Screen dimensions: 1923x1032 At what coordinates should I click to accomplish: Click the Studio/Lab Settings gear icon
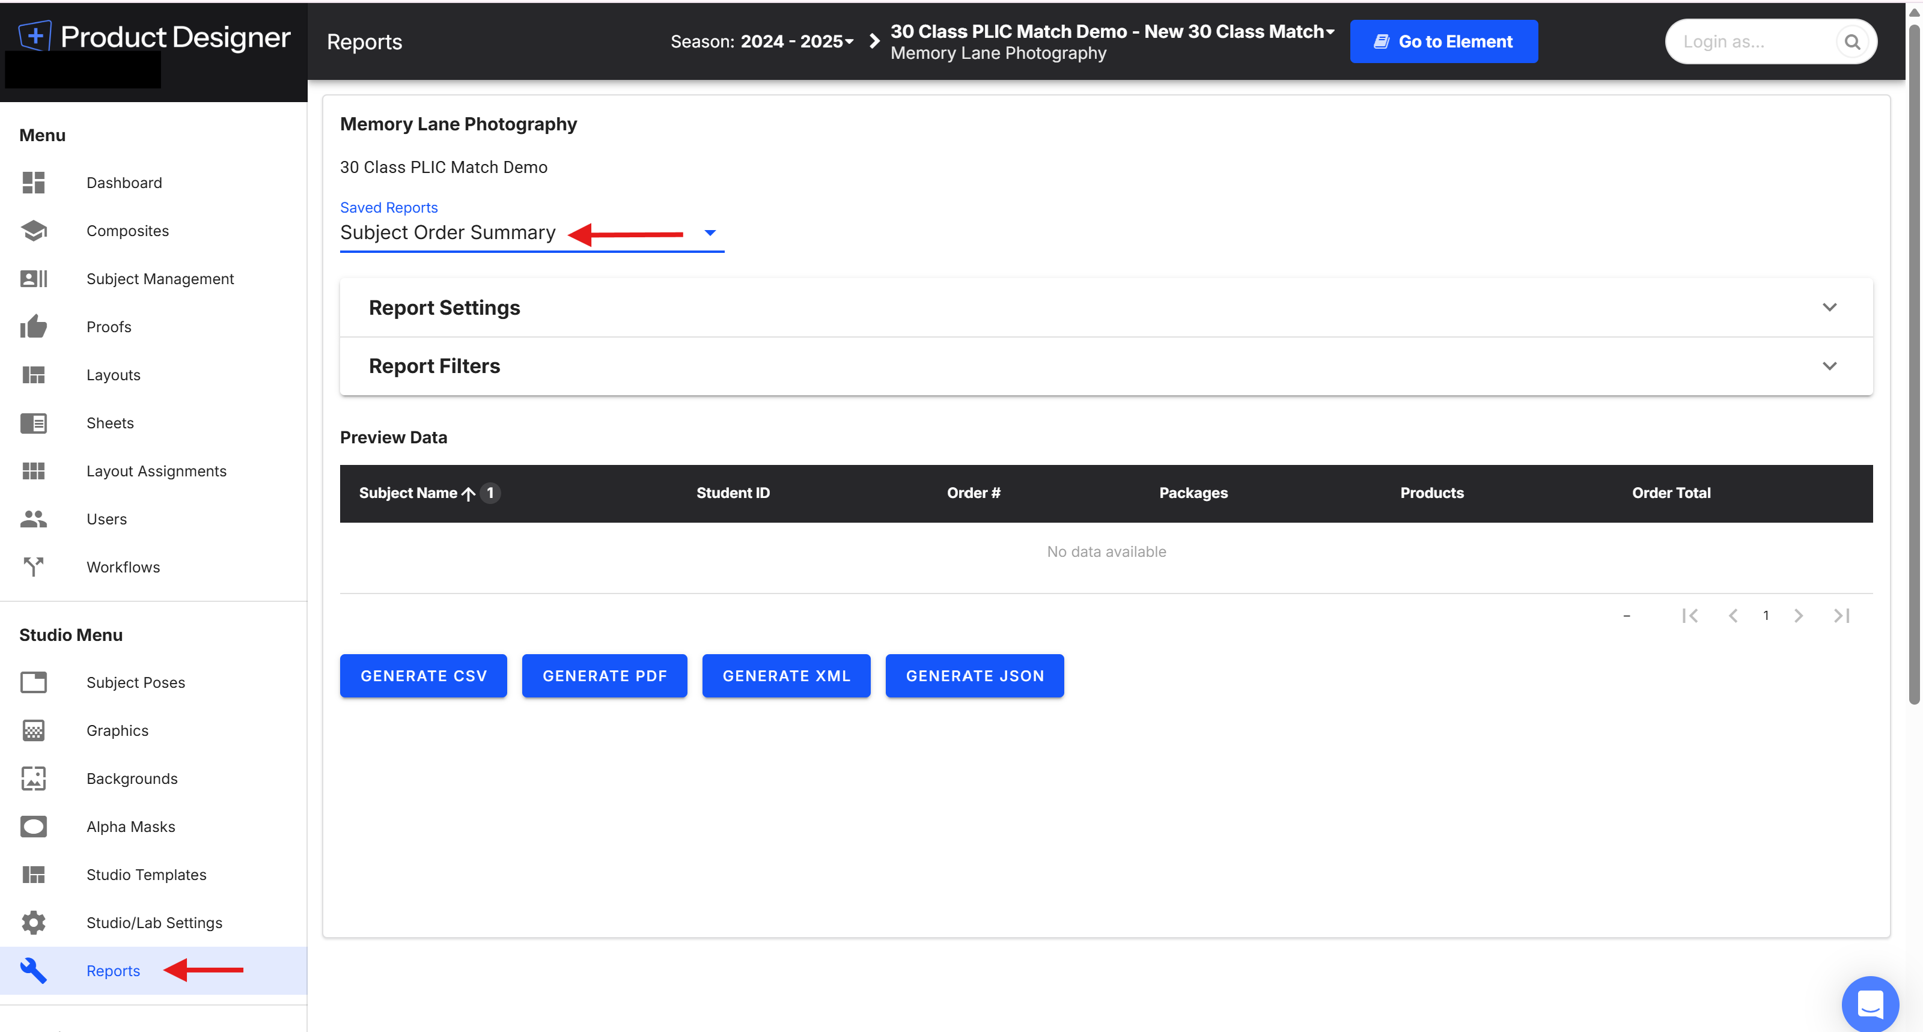(34, 922)
